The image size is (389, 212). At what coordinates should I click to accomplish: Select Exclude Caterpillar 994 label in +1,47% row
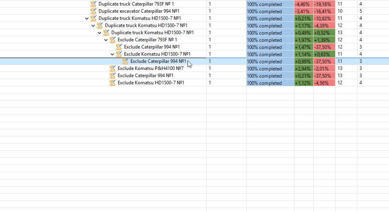(x=152, y=47)
